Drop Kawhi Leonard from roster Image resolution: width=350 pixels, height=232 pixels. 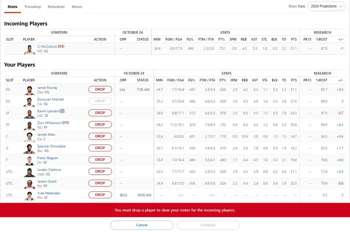point(100,113)
